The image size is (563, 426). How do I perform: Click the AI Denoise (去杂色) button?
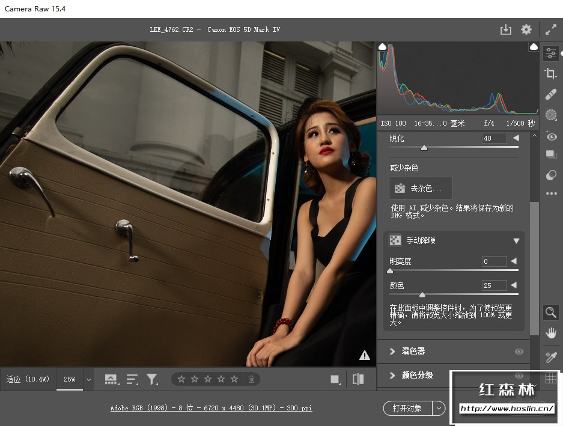click(421, 188)
